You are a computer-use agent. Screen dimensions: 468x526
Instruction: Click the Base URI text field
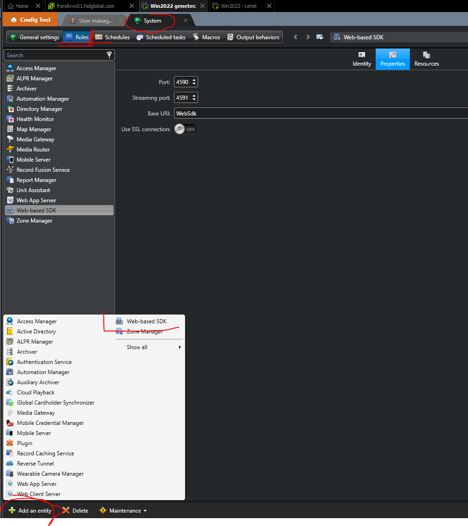coord(318,114)
